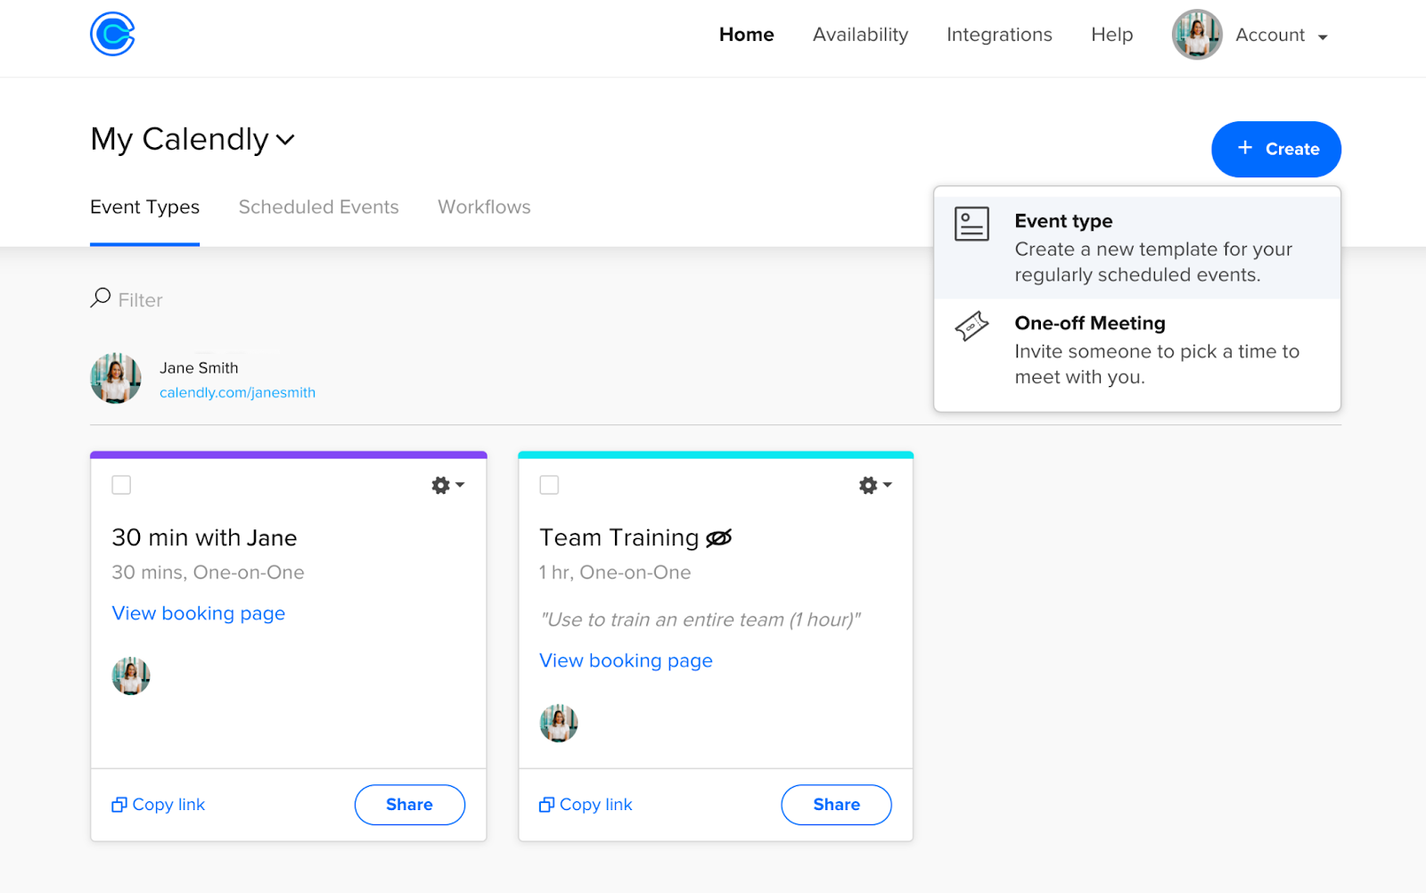
Task: Click Jane Smith's large profile avatar
Action: [116, 379]
